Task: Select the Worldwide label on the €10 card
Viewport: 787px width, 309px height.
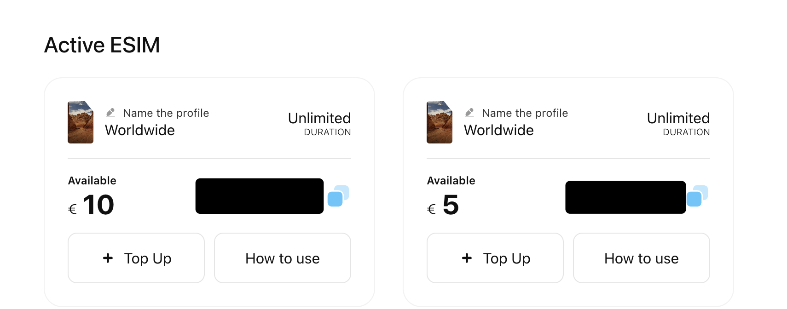Action: [x=140, y=130]
